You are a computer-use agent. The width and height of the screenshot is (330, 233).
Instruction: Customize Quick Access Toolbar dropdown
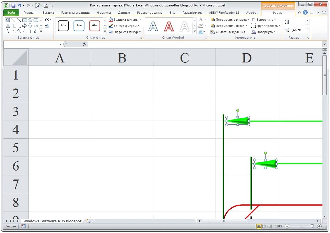pyautogui.click(x=52, y=6)
